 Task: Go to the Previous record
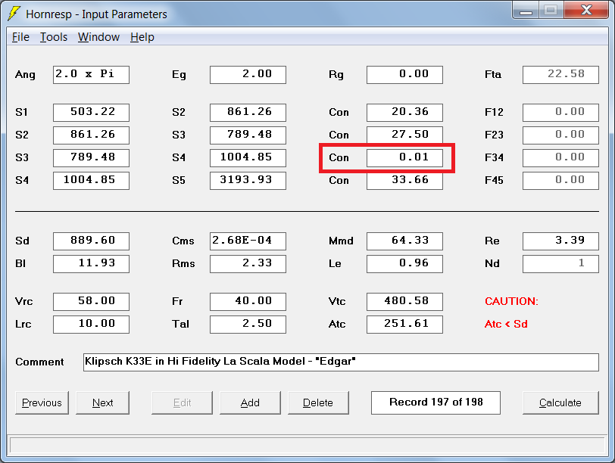pyautogui.click(x=42, y=402)
